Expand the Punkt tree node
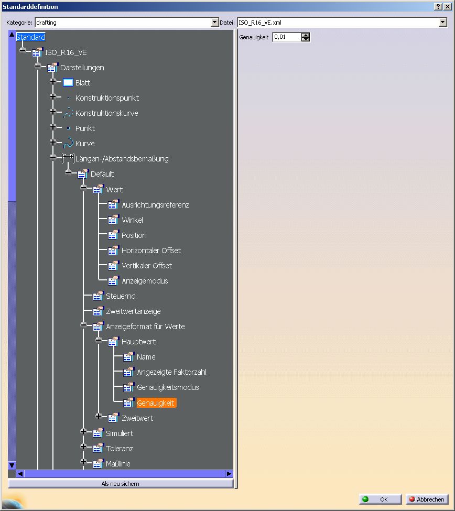Viewport: 455px width, 511px height. (53, 126)
